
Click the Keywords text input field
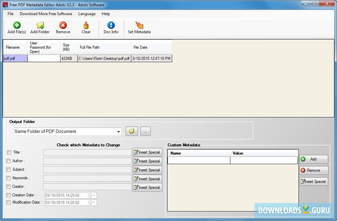tap(87, 178)
